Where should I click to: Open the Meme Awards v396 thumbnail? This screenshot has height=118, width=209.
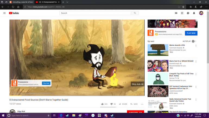(x=158, y=50)
